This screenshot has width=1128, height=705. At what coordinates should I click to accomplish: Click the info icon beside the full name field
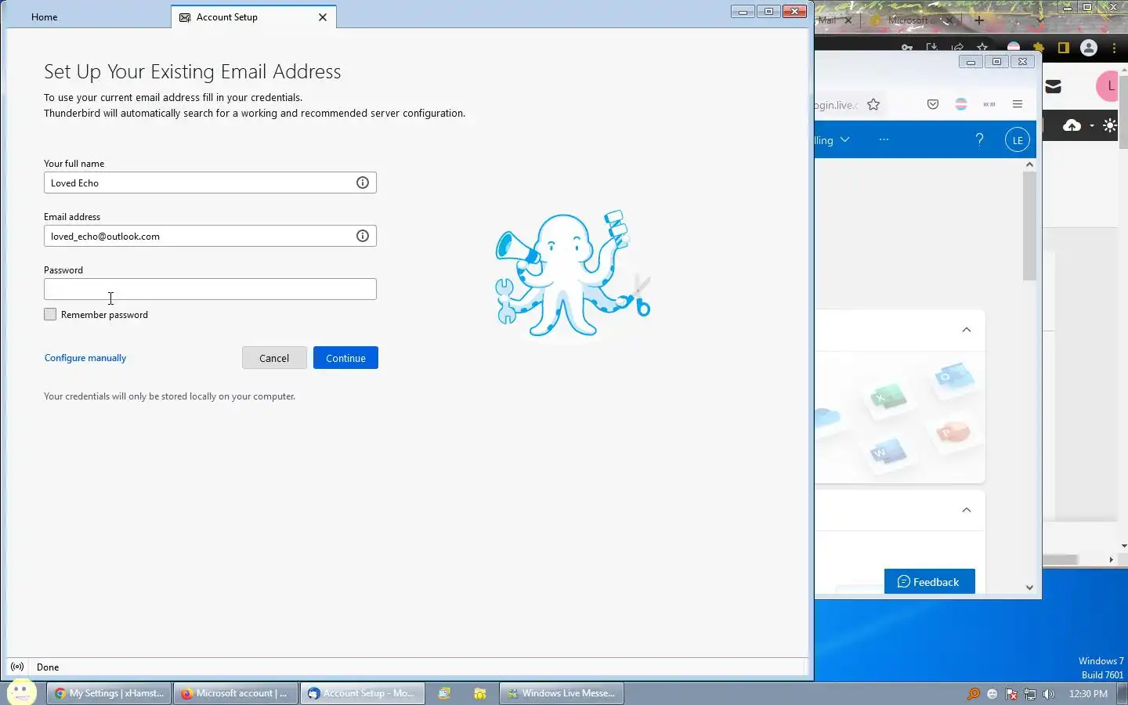363,183
